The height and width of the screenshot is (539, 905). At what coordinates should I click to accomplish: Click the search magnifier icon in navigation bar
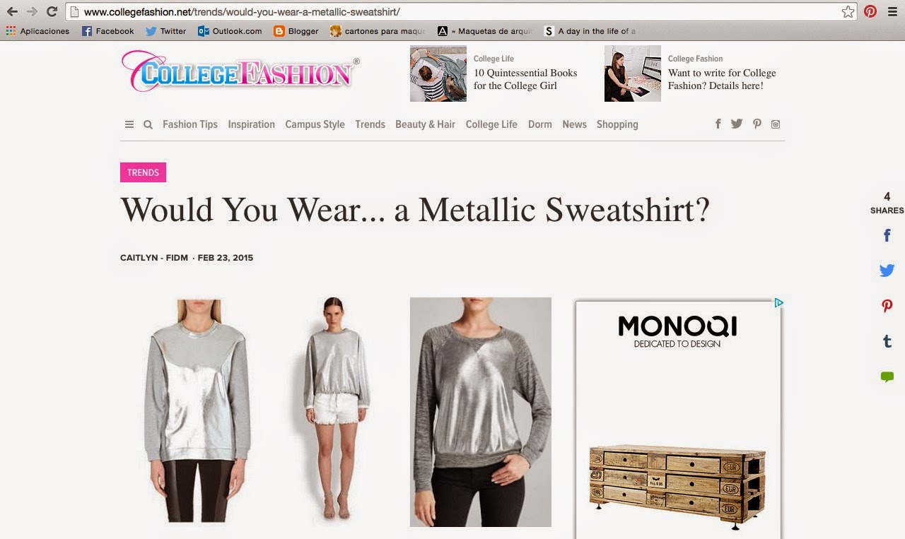click(148, 124)
